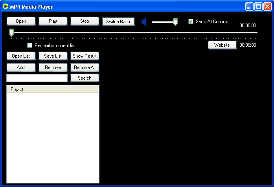
Task: Clear the playlist with Remove All
Action: pyautogui.click(x=85, y=67)
